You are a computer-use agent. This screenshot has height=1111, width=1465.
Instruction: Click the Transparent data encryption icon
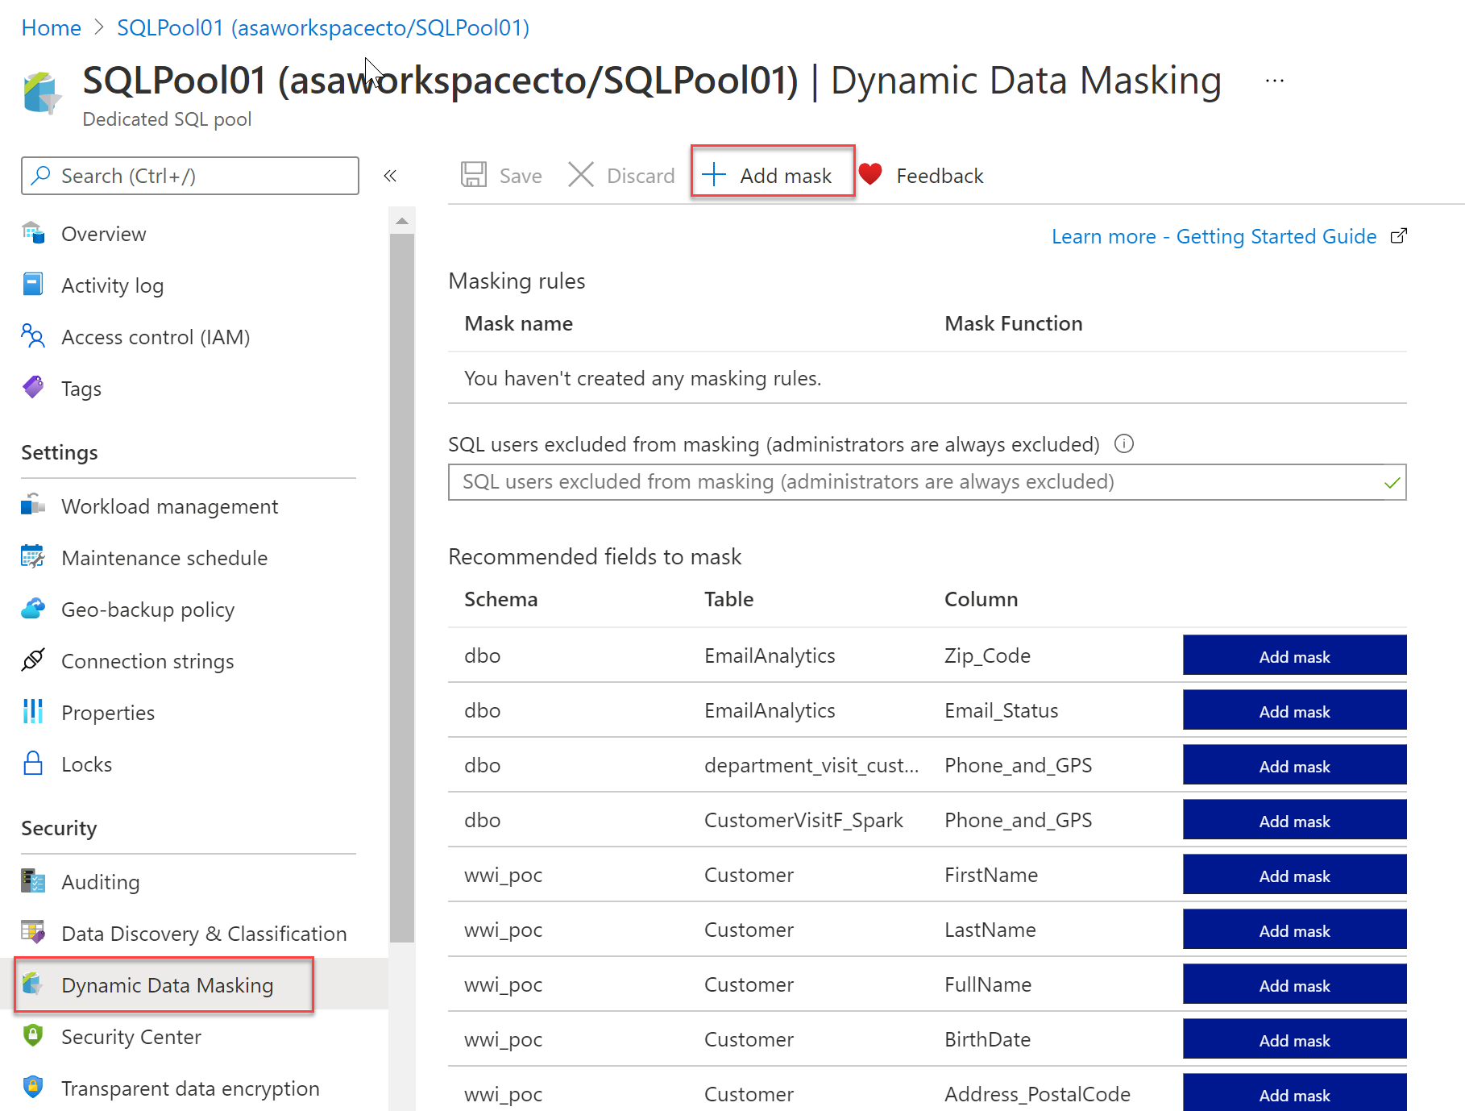33,1088
